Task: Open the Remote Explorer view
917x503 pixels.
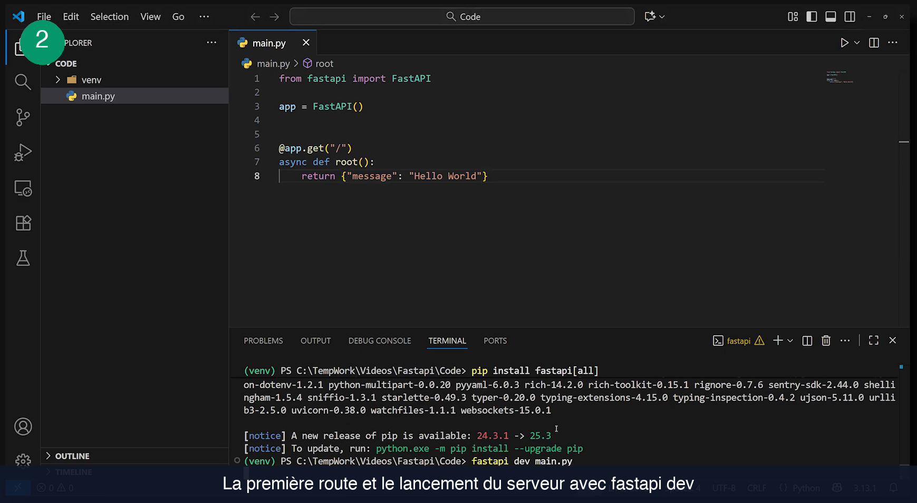Action: tap(23, 188)
